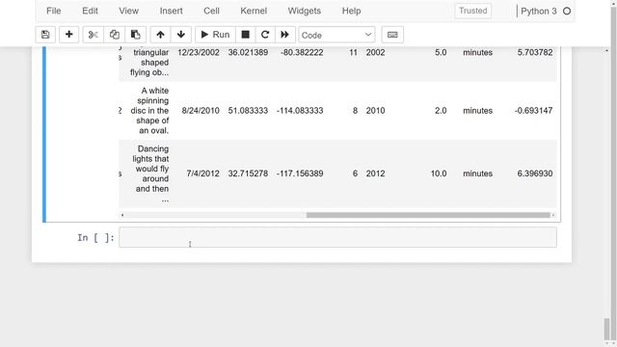Screen dimensions: 617x347
Task: Open the Edit menu
Action: click(x=90, y=11)
